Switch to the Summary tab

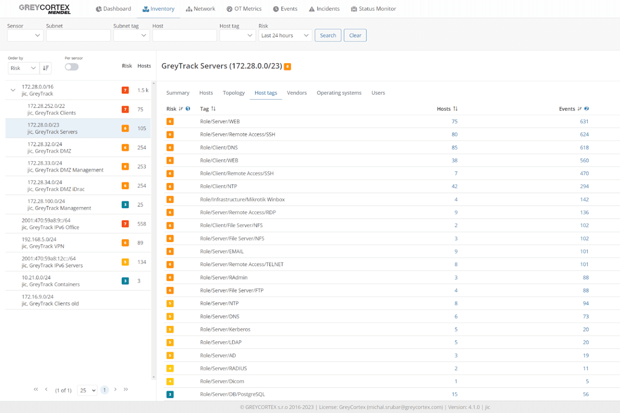(x=178, y=93)
